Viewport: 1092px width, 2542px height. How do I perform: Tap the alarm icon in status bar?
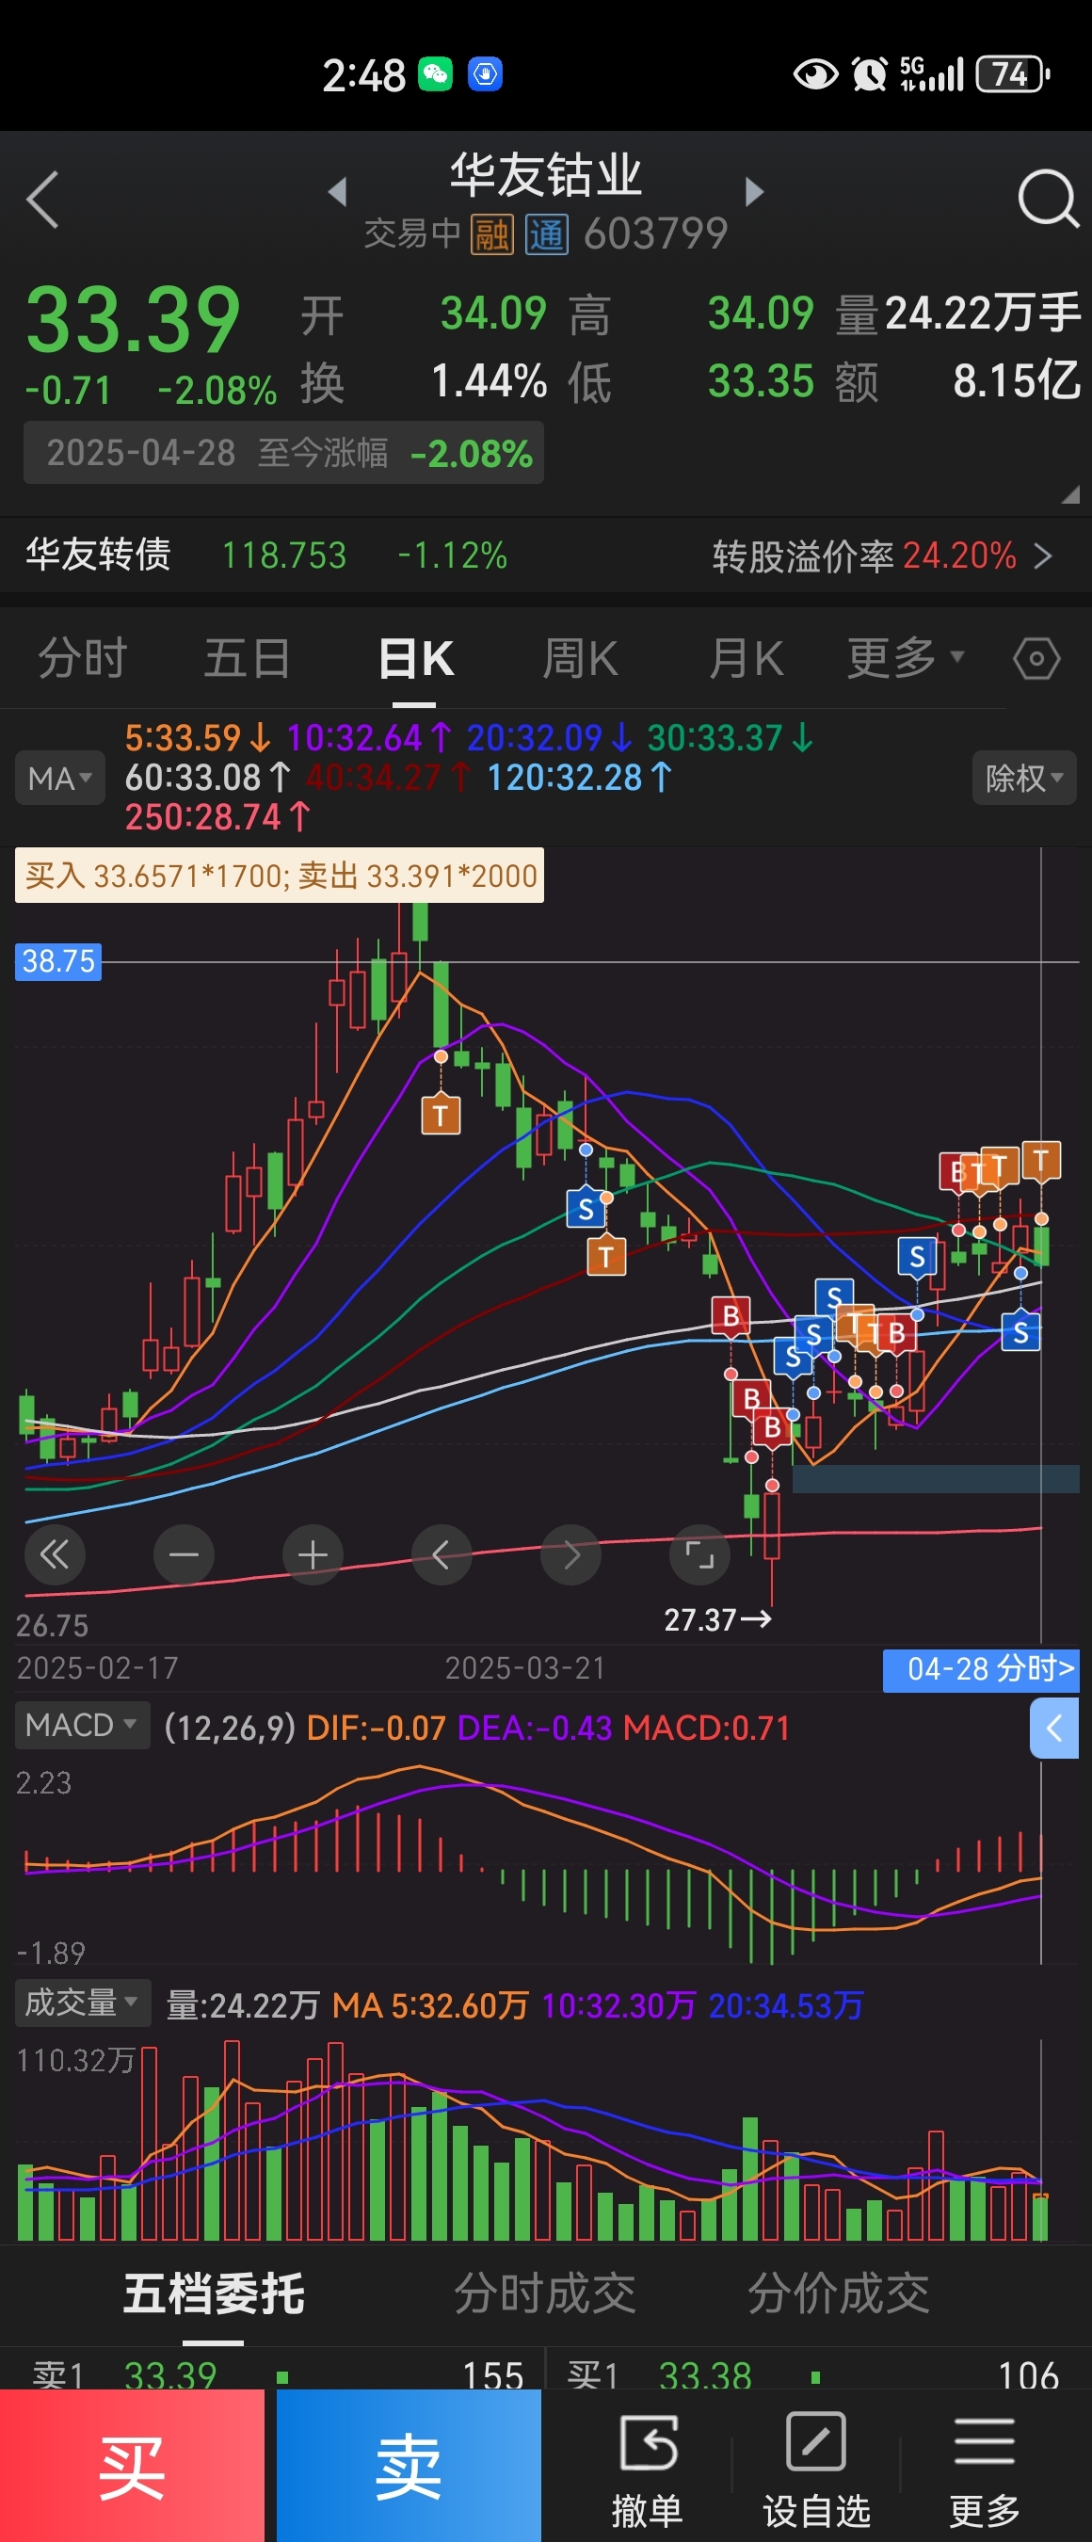coord(869,74)
